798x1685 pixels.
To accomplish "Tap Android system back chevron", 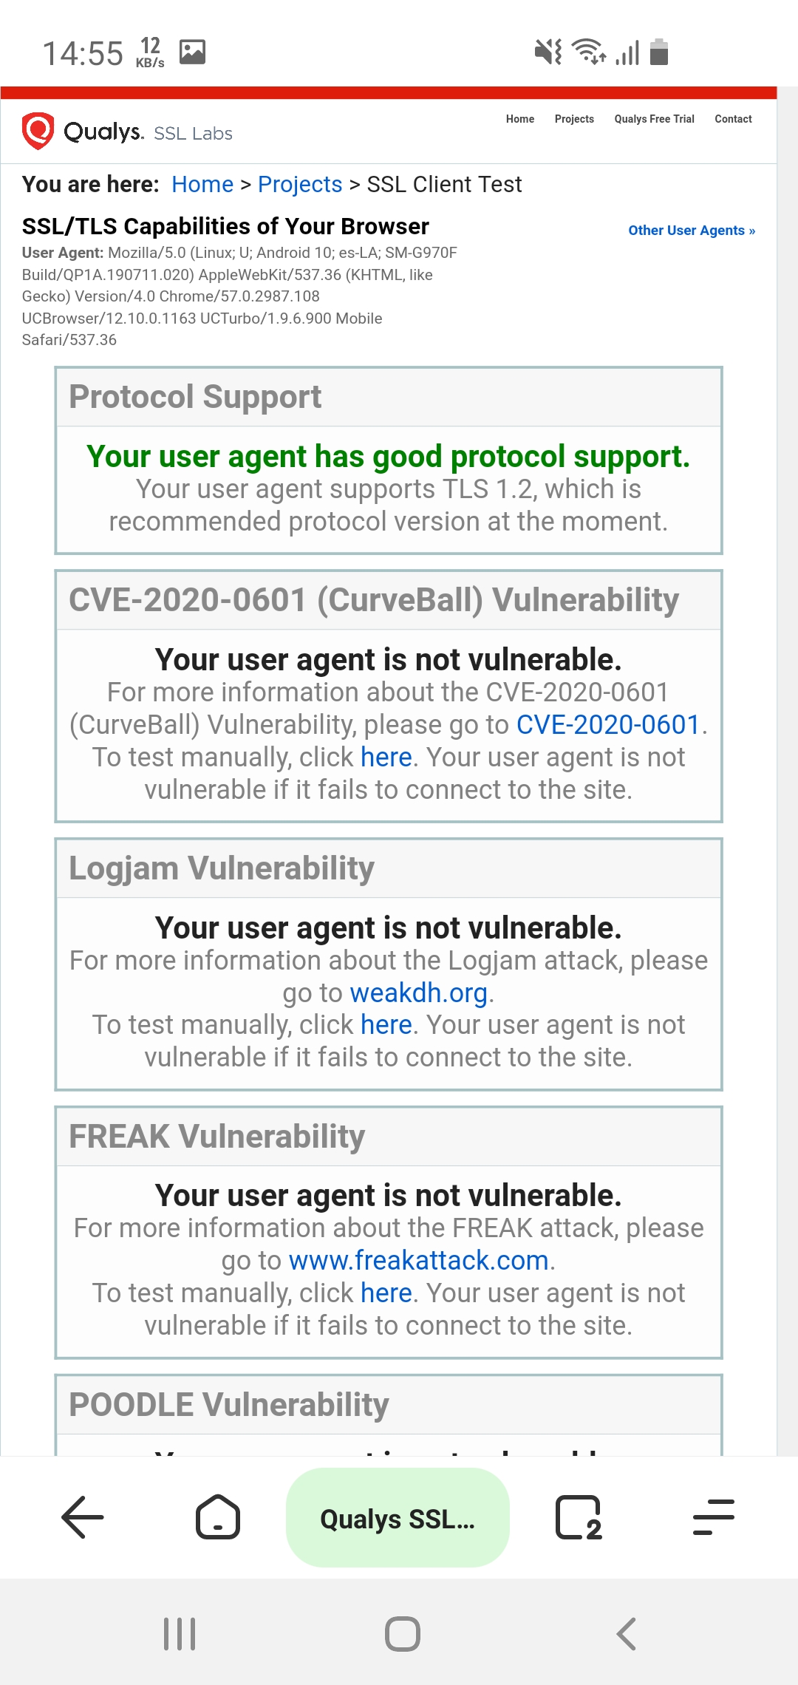I will [626, 1634].
